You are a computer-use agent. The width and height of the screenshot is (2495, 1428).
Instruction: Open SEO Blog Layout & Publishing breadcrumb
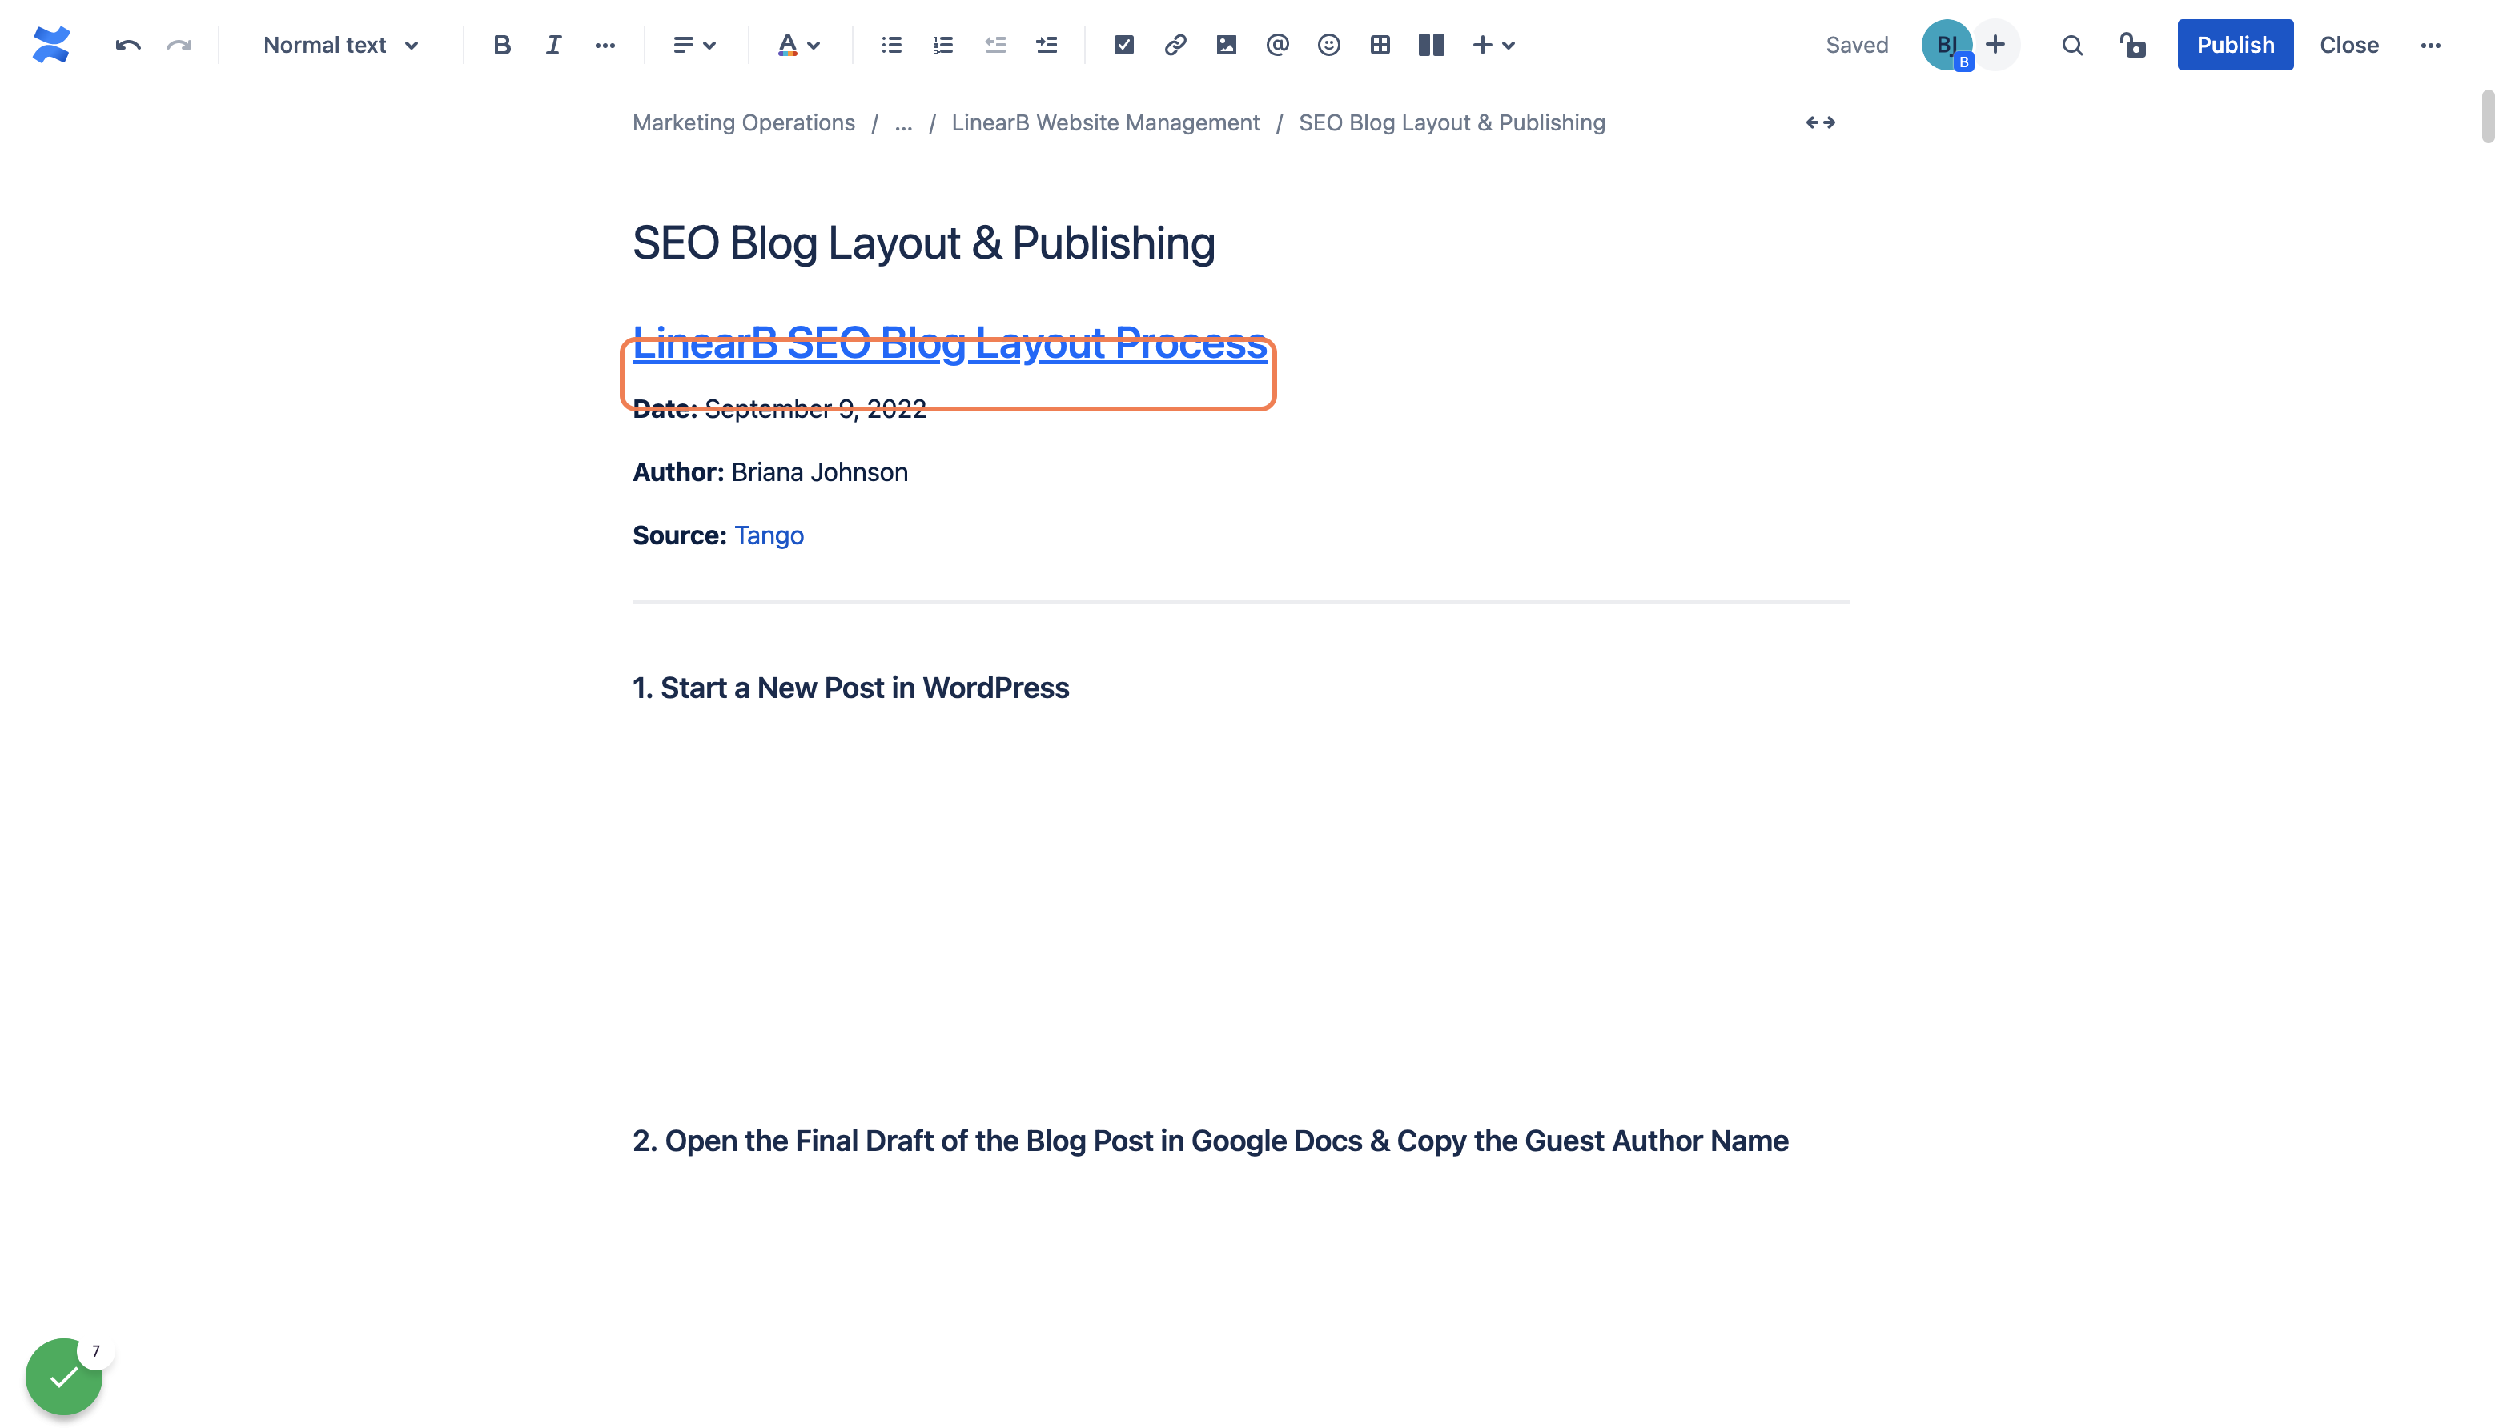[1451, 122]
